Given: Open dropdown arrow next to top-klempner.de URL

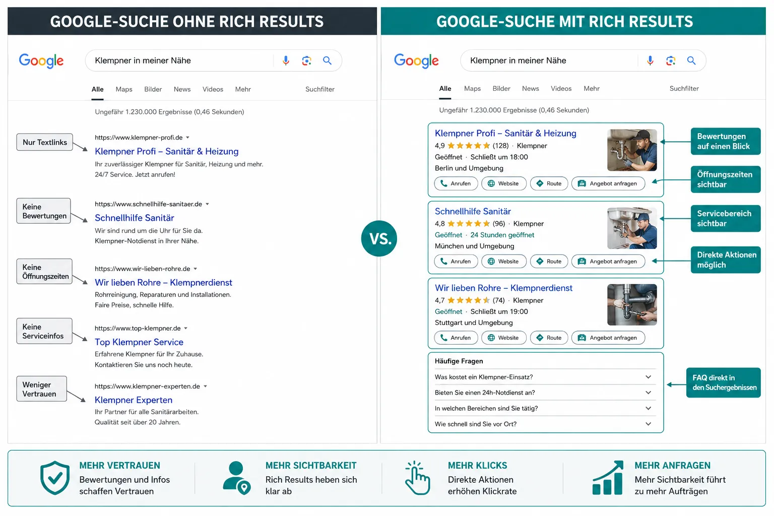Looking at the screenshot, I should pyautogui.click(x=185, y=328).
